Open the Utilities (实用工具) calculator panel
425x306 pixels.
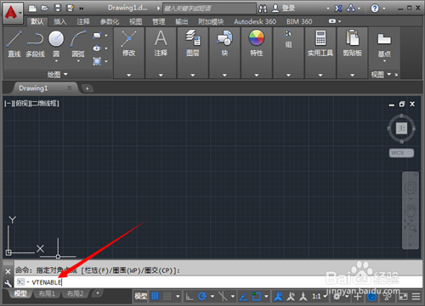320,44
